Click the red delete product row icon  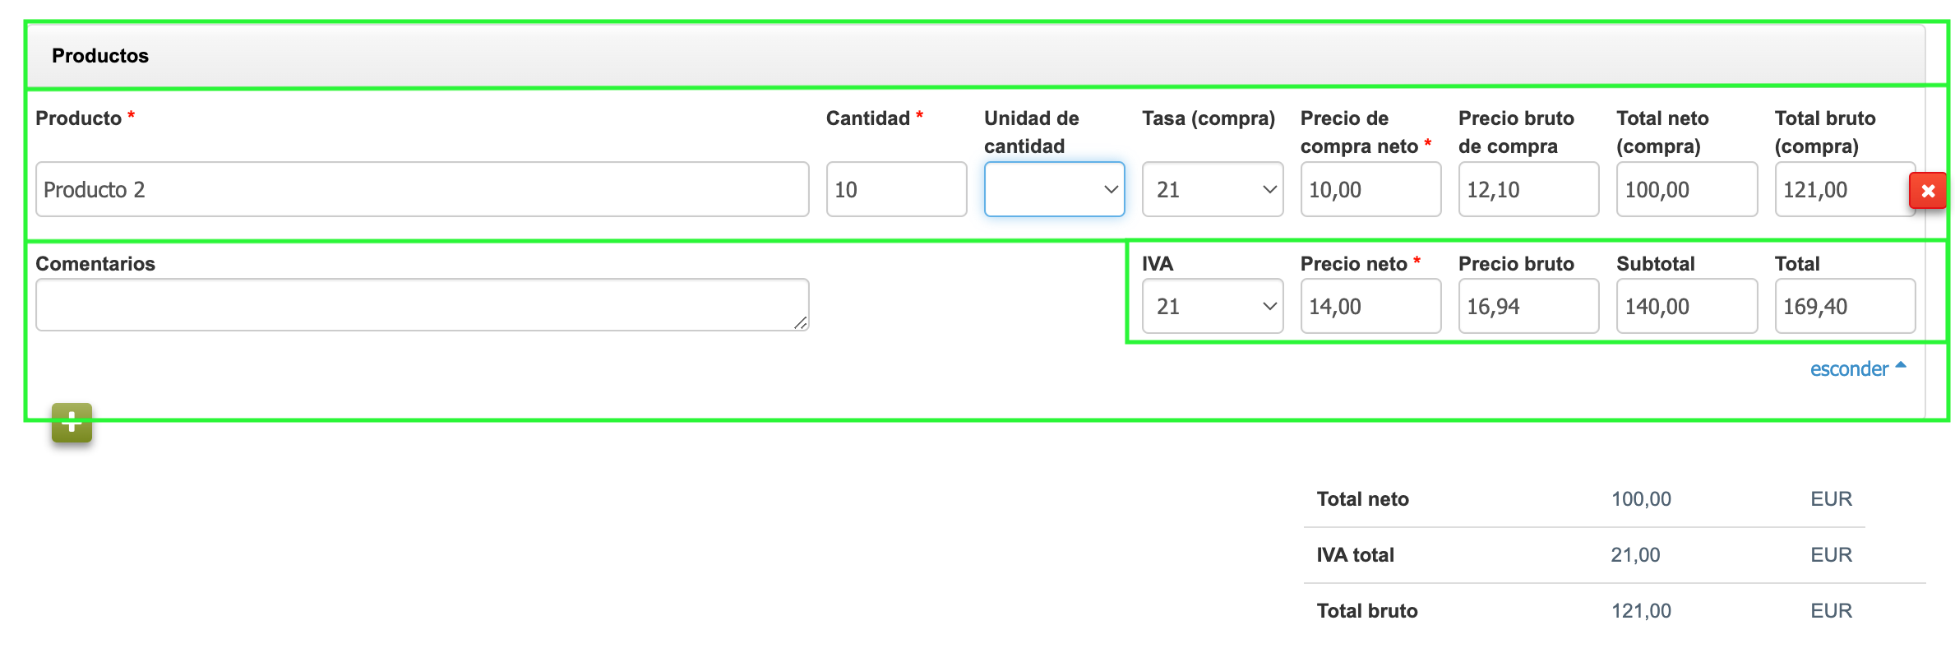pyautogui.click(x=1927, y=191)
